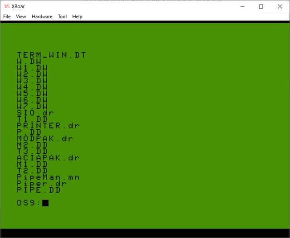This screenshot has height=238, width=290.
Task: Click the T2.DD entry
Action: coord(32,170)
